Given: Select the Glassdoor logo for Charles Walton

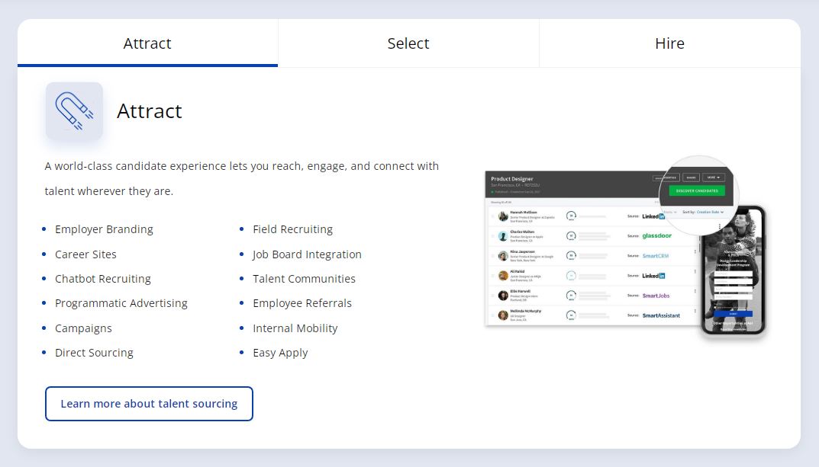Looking at the screenshot, I should tap(657, 236).
